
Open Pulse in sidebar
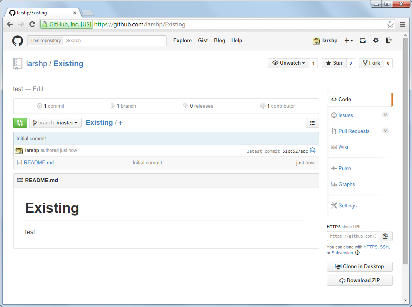pyautogui.click(x=345, y=168)
